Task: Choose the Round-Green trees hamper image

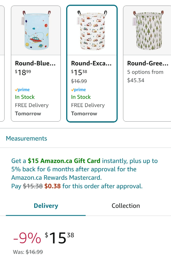Action: click(148, 30)
